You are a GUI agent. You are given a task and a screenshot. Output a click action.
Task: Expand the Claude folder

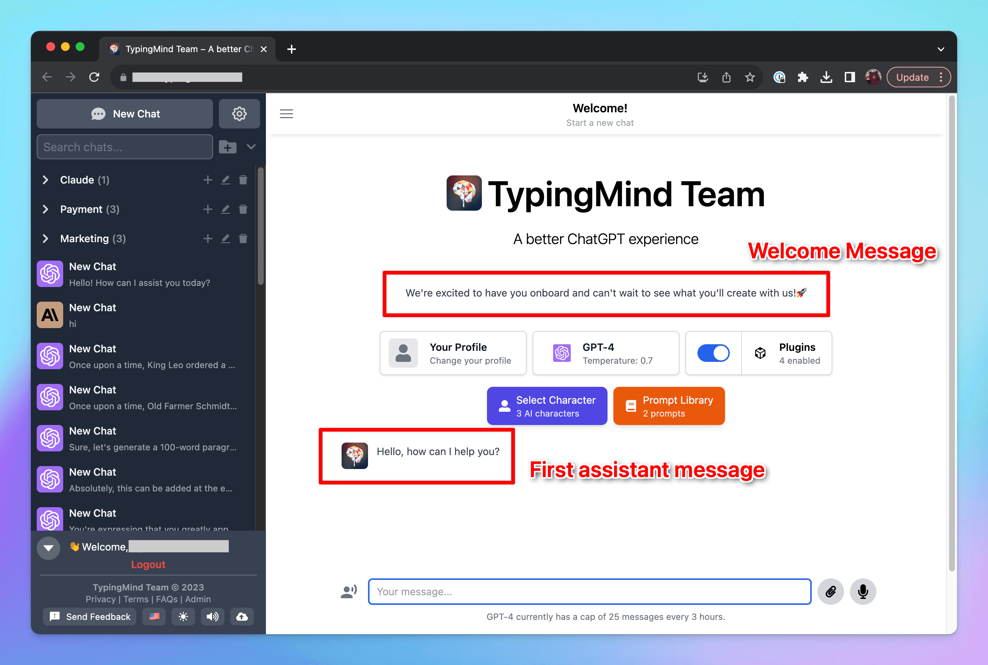[x=46, y=180]
